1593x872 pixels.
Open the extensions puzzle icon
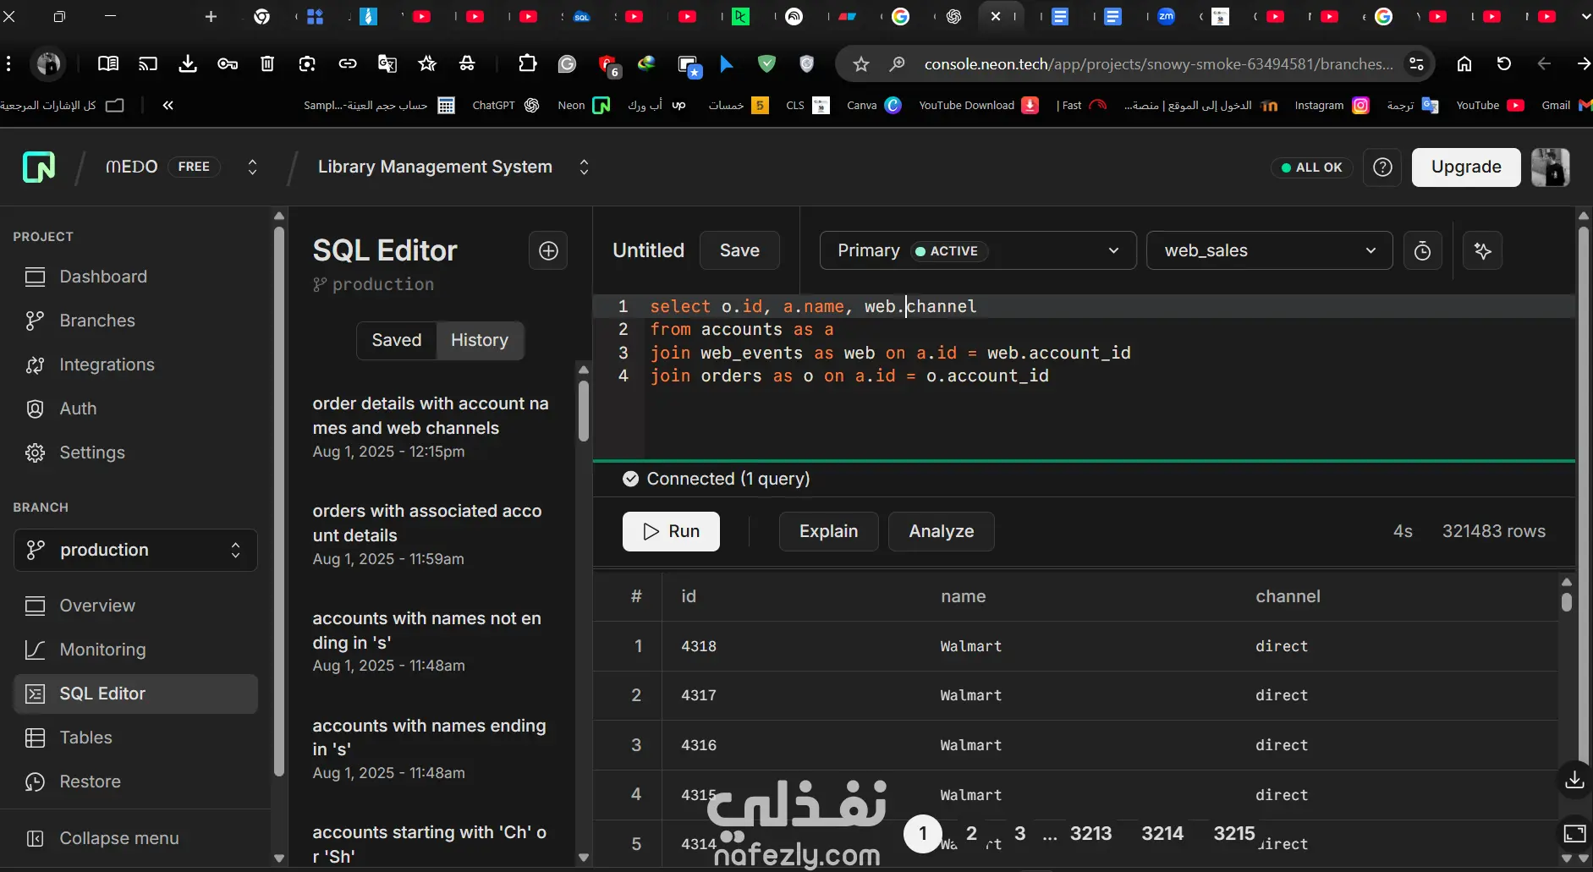[x=527, y=63]
